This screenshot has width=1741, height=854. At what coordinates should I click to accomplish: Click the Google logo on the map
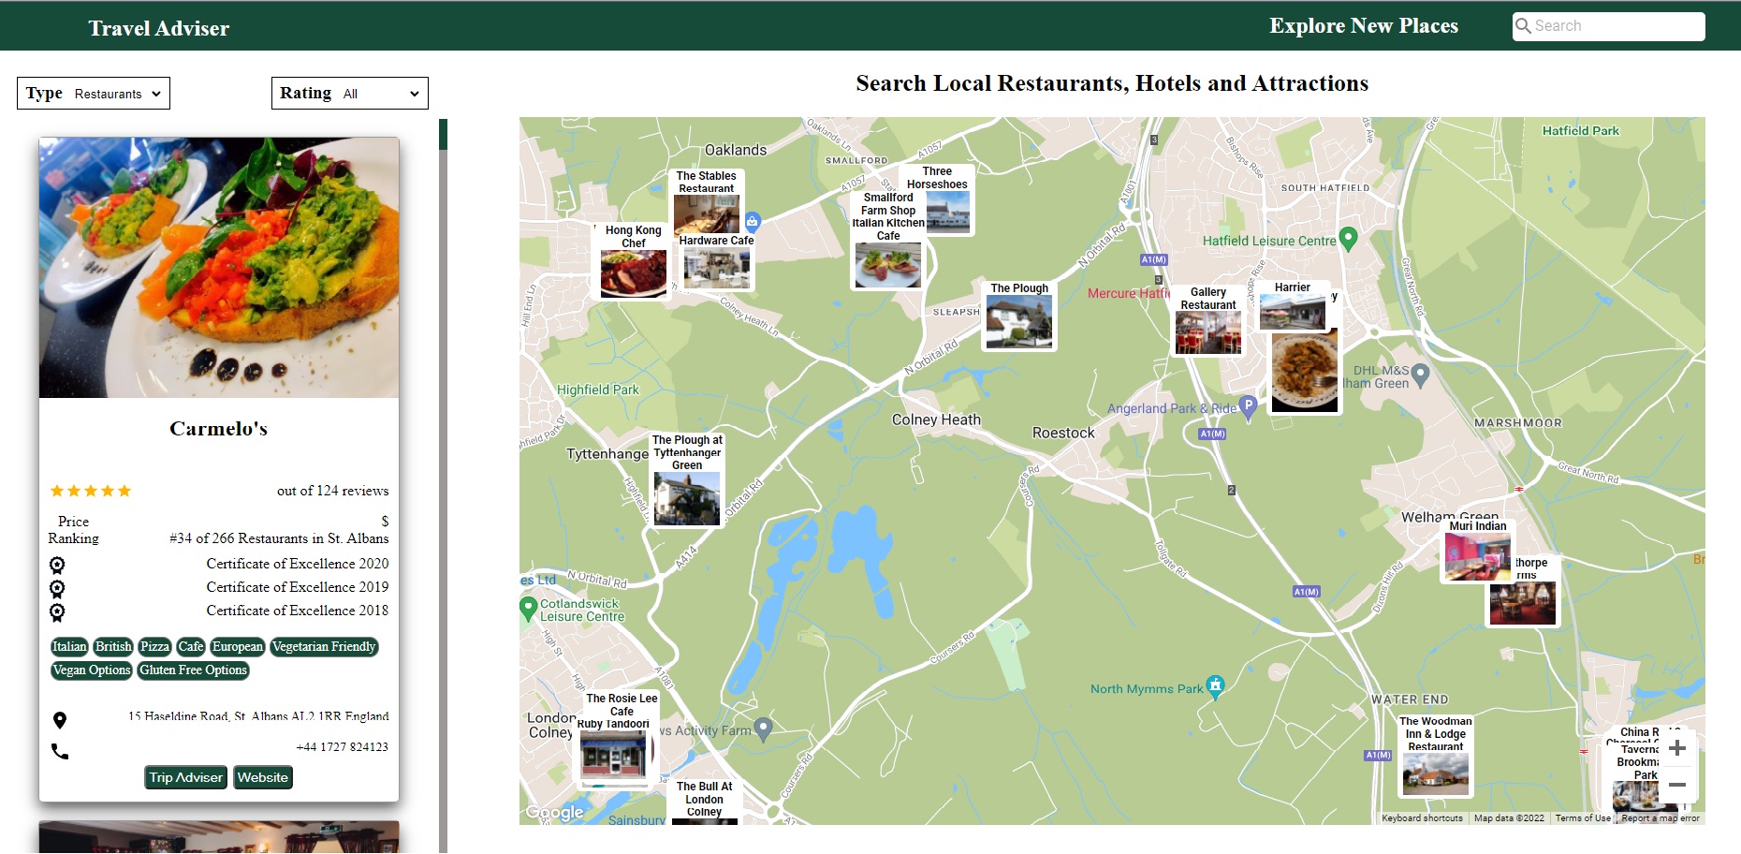(x=554, y=812)
